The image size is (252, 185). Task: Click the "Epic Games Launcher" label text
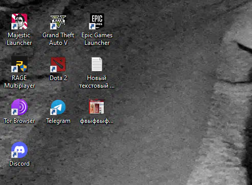click(97, 39)
